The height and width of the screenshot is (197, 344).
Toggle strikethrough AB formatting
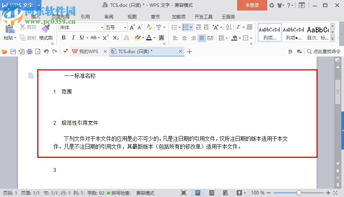93,38
